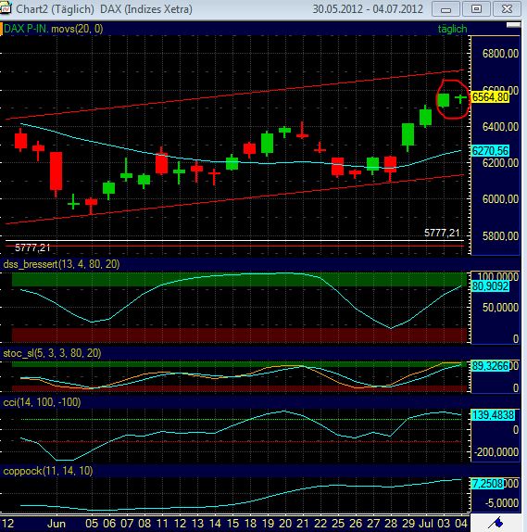The width and height of the screenshot is (527, 532).
Task: Click the 7,2508 coppock value tag
Action: tap(488, 483)
